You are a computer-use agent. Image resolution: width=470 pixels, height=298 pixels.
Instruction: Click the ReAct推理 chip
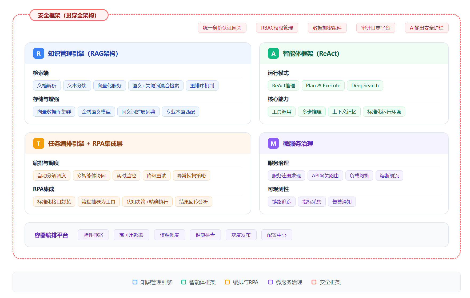(x=284, y=85)
